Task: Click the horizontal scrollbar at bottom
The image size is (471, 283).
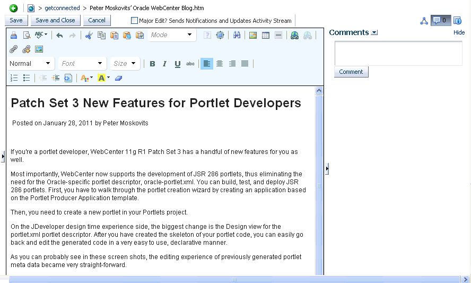Action: coord(234,279)
